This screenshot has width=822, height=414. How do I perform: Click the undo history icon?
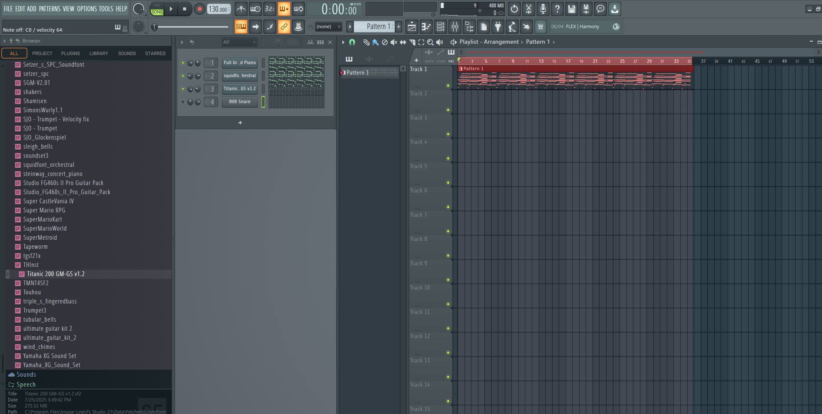[514, 9]
